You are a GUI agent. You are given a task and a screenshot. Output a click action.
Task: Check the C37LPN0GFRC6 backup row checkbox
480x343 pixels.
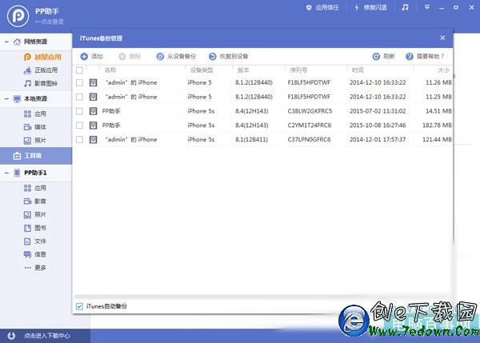[79, 139]
